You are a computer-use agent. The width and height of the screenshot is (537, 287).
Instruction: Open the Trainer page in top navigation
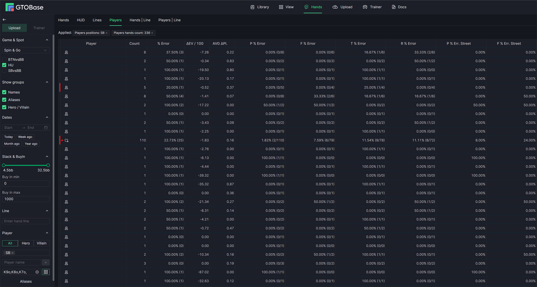[372, 7]
